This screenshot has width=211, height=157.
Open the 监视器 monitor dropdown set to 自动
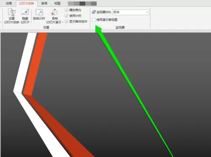click(x=131, y=12)
